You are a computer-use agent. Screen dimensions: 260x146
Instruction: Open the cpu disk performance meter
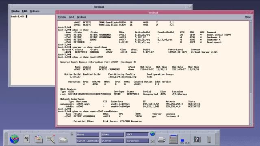(x=185, y=141)
